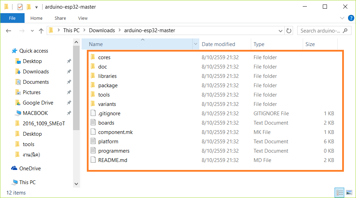Select the tools folder icon in file list
This screenshot has width=356, height=198.
[x=93, y=94]
